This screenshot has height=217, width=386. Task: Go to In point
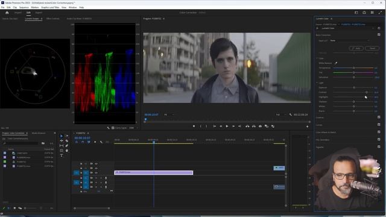click(215, 126)
